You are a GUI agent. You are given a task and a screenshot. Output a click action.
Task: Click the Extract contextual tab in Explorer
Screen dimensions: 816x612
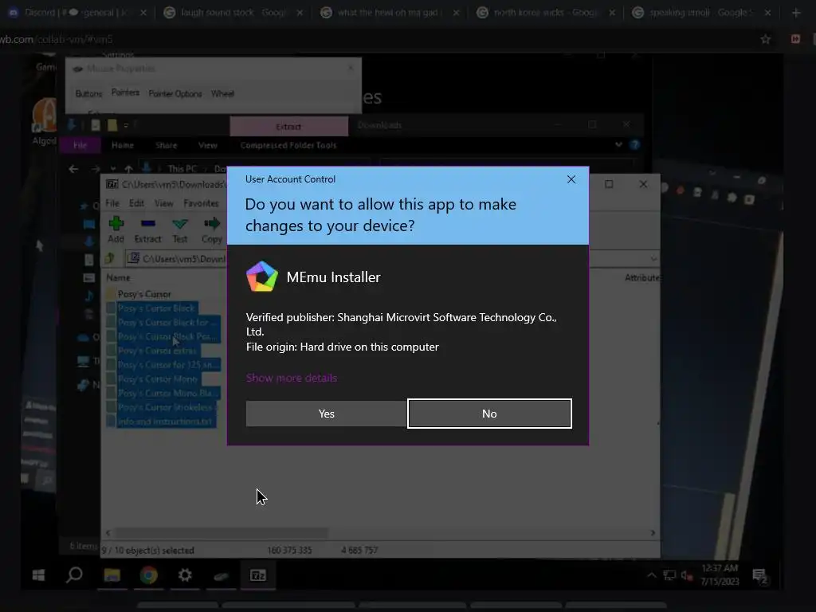click(288, 127)
